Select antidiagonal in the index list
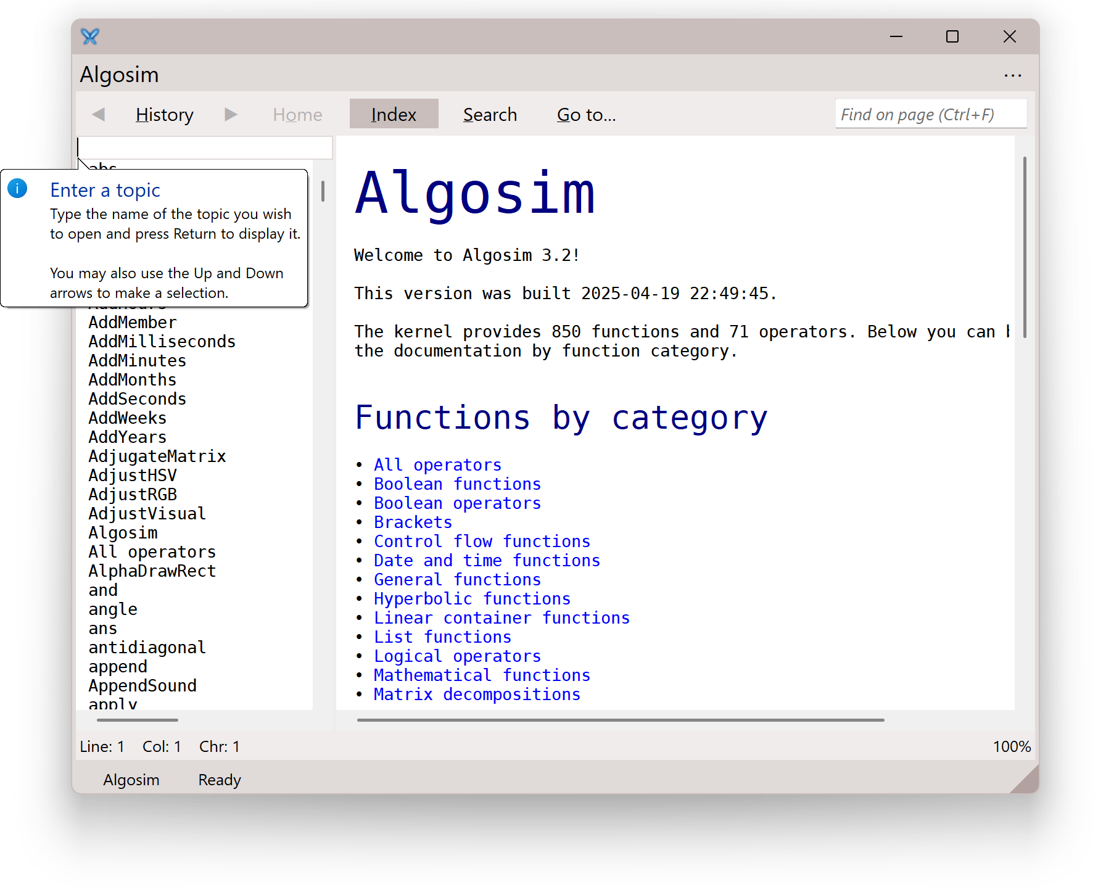 click(x=147, y=647)
